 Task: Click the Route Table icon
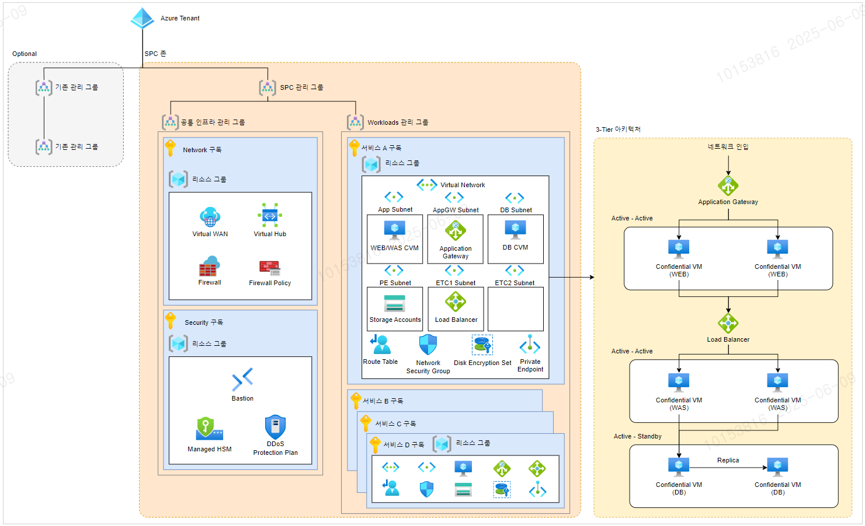[380, 345]
